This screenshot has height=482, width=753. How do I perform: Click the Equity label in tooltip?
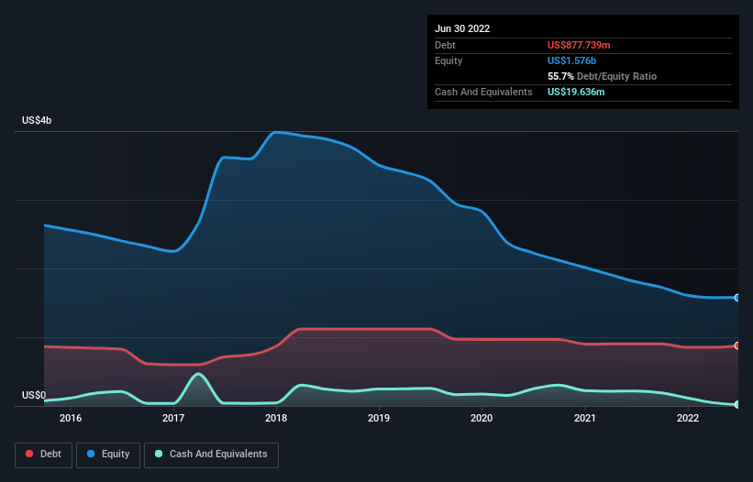click(448, 60)
